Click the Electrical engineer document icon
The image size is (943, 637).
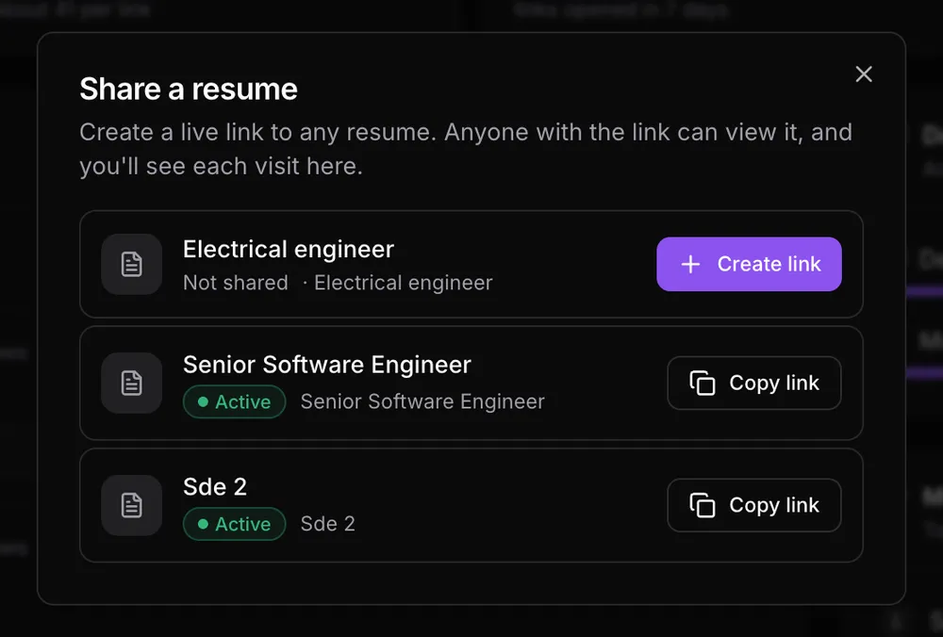coord(132,265)
